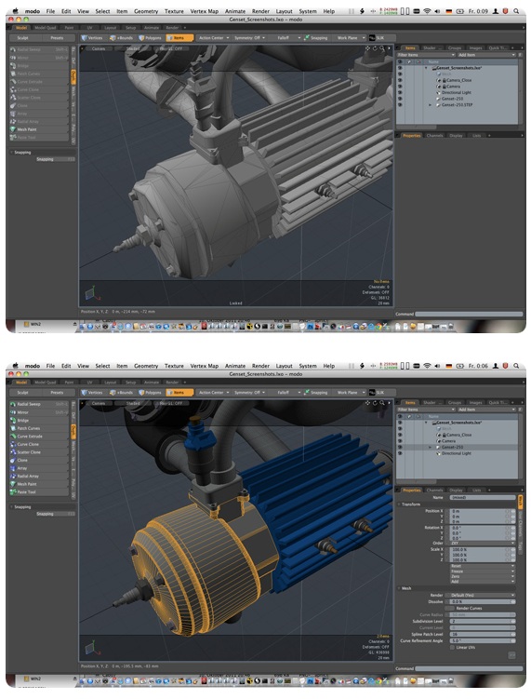Toggle eye visibility for Genset-250.STEP item
This screenshot has width=531, height=699.
coord(400,105)
